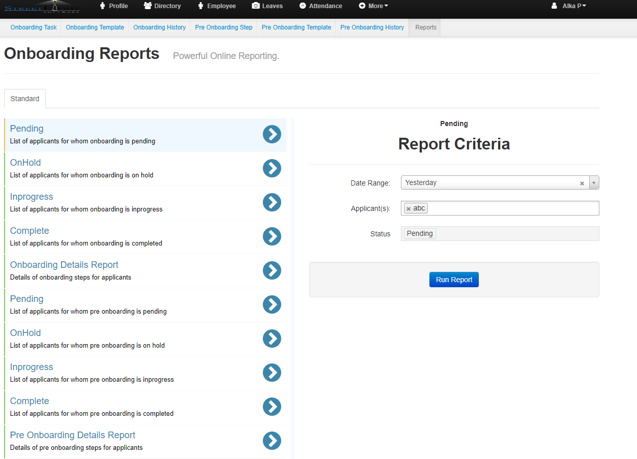Open the Alka P user menu
The image size is (637, 459).
pos(569,6)
